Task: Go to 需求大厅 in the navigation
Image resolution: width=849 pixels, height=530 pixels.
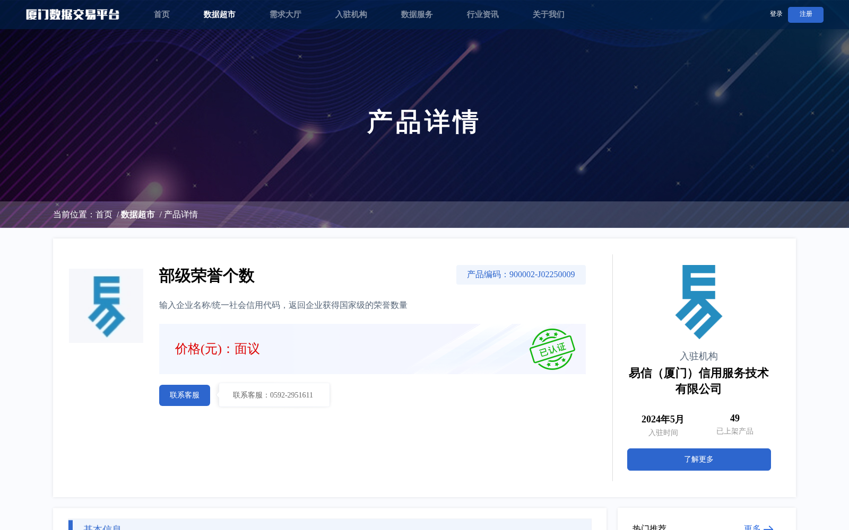Action: 285,14
